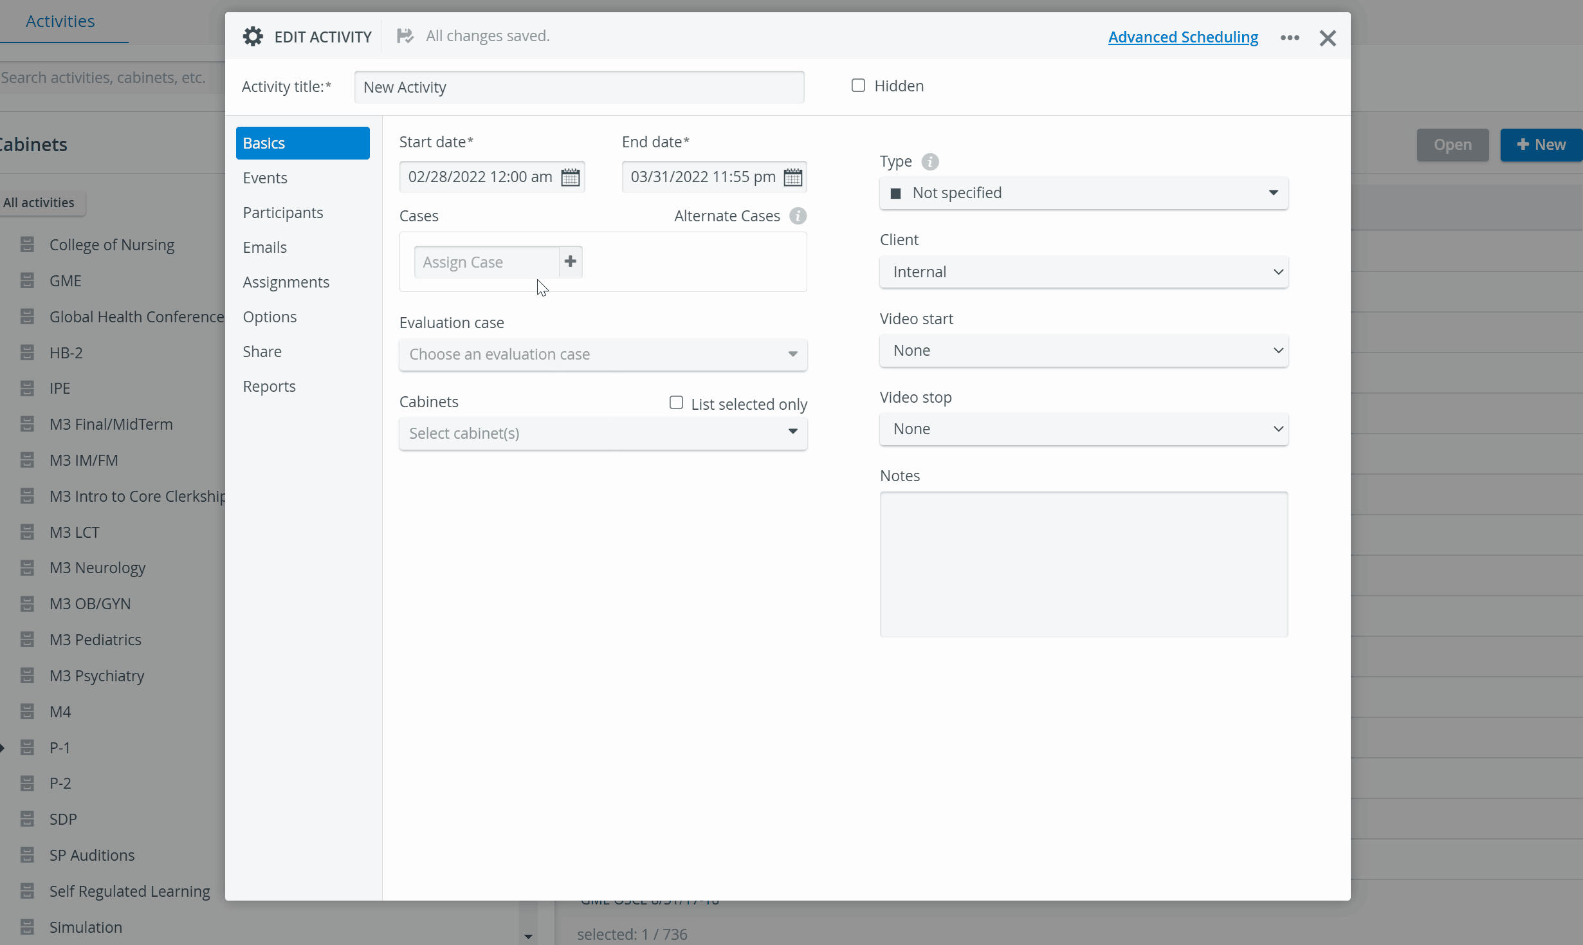Expand the Type dropdown showing Not specified
1583x945 pixels.
[x=1084, y=193]
